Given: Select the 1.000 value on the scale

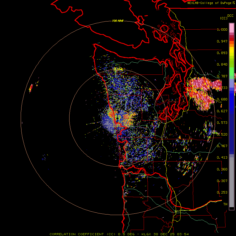Looking at the screenshot, I should tap(222, 29).
